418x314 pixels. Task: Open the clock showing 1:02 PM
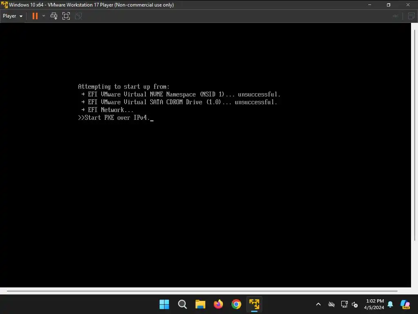(x=374, y=304)
